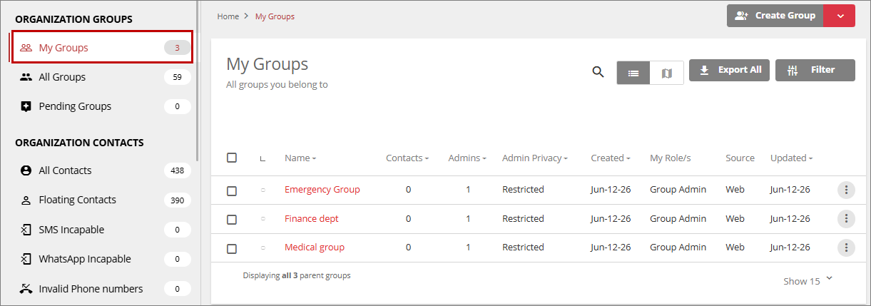This screenshot has width=871, height=306.
Task: Click the All Groups people icon
Action: pos(26,77)
